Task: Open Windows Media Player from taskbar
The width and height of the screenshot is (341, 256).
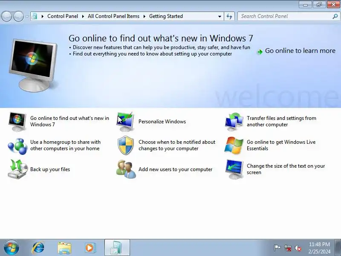Action: (90, 248)
